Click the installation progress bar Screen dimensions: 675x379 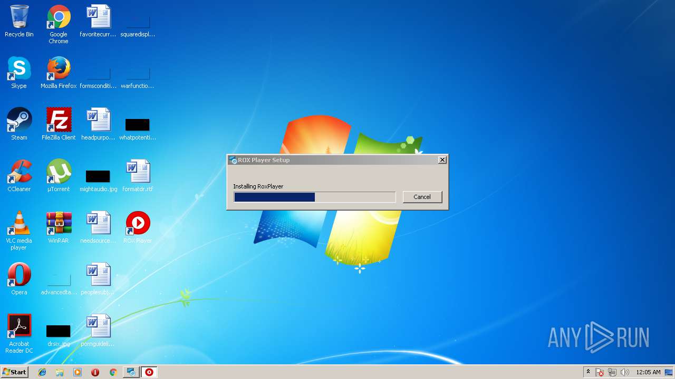(x=315, y=197)
